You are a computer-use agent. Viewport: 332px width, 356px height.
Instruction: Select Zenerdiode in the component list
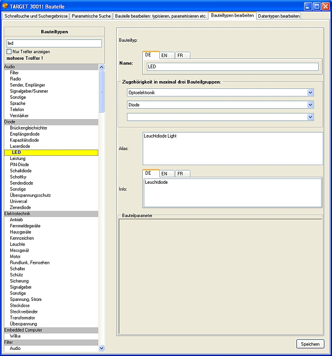(20, 207)
